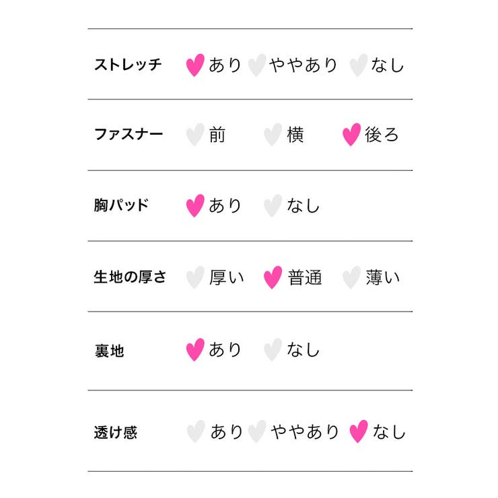498x498 pixels.
Task: Select the grey heart for 胸パッド なし
Action: (x=272, y=205)
